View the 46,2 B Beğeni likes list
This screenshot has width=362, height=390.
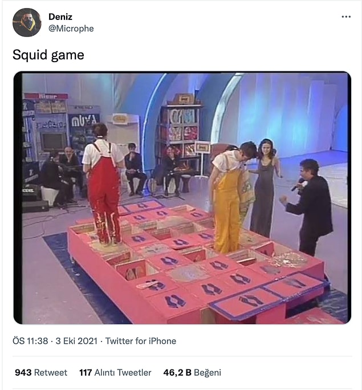(x=192, y=372)
